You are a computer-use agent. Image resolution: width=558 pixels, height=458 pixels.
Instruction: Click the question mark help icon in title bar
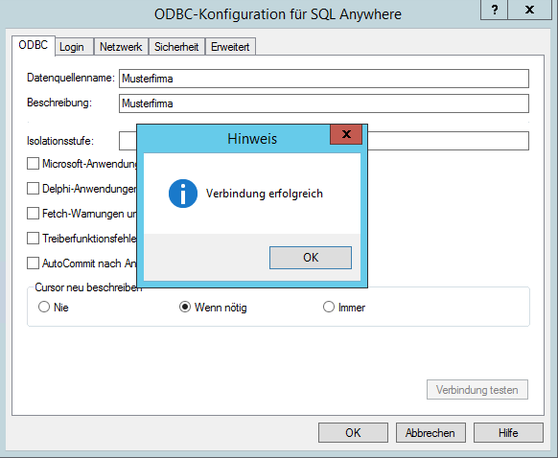tap(494, 10)
